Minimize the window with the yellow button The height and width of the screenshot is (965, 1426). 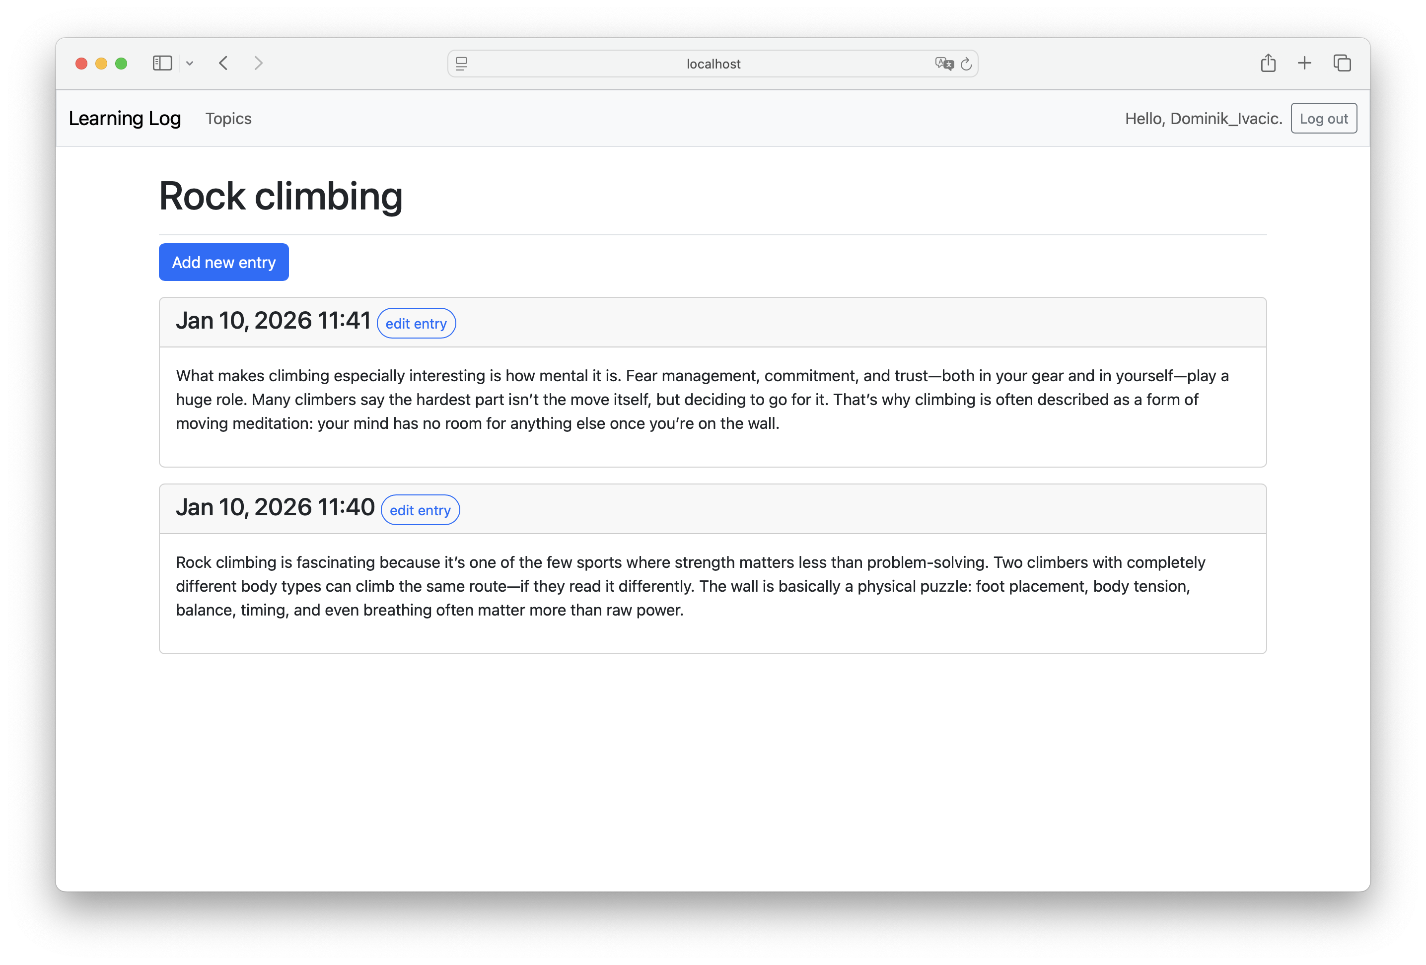[x=101, y=63]
